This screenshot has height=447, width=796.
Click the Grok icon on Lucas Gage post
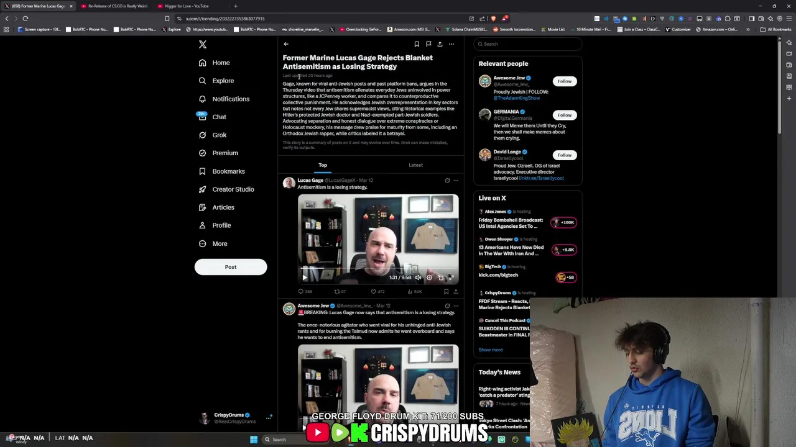pos(447,181)
